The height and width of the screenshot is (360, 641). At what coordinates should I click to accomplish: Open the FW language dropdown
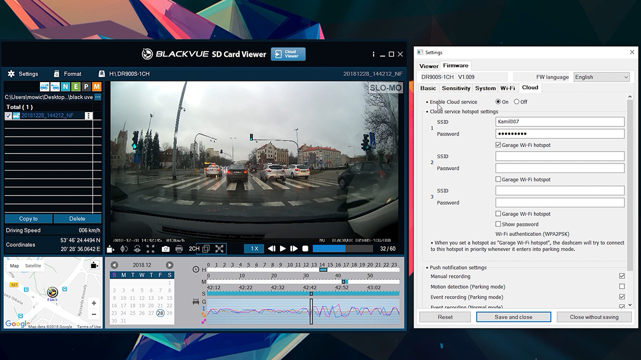pos(601,77)
